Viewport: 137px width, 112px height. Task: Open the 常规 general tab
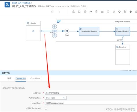9,78
